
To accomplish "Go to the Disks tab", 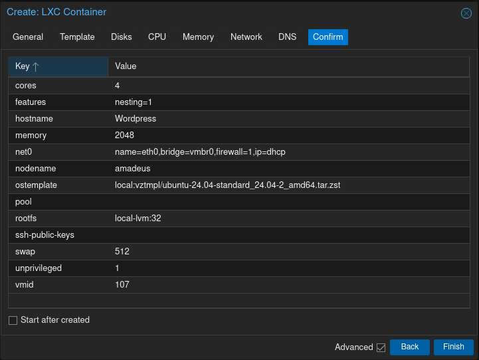I will [122, 37].
